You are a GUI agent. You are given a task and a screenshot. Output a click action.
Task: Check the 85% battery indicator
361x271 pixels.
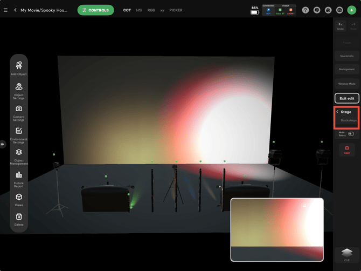pos(255,11)
